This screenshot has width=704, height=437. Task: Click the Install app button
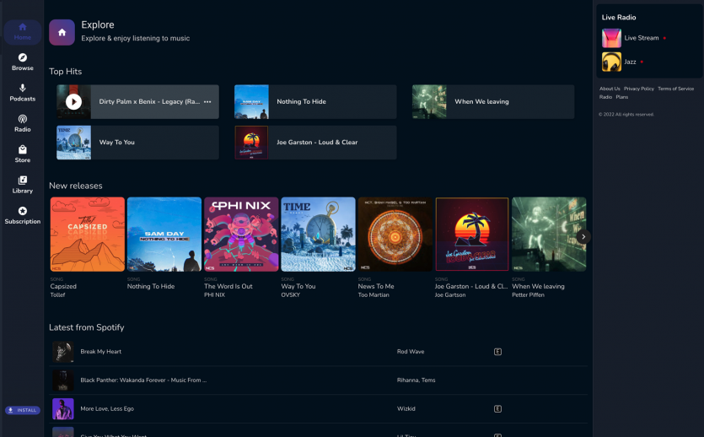(x=23, y=410)
